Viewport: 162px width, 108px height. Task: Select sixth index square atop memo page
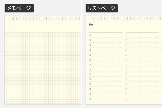[45, 18]
